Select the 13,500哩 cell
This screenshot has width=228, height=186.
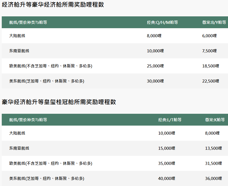213,148
